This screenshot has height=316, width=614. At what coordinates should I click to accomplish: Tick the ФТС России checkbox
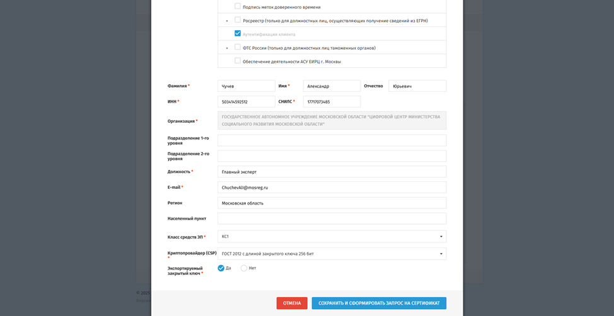[x=238, y=47]
